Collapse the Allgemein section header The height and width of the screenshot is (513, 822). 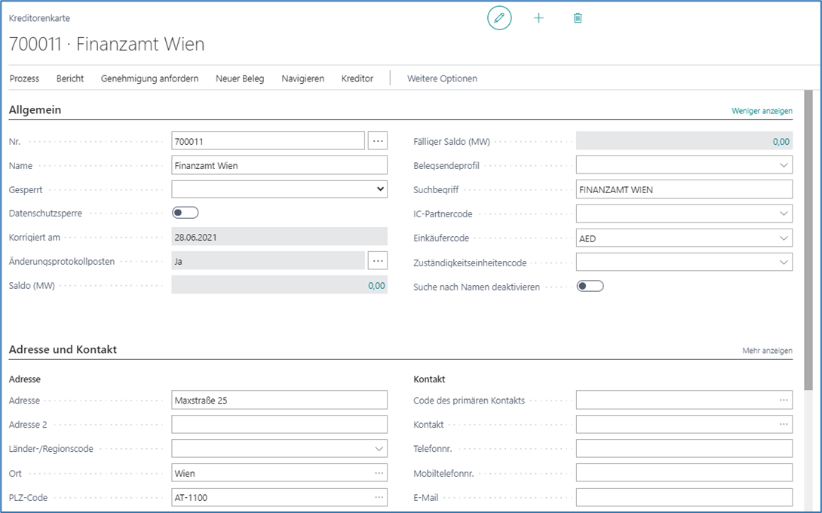(x=35, y=109)
